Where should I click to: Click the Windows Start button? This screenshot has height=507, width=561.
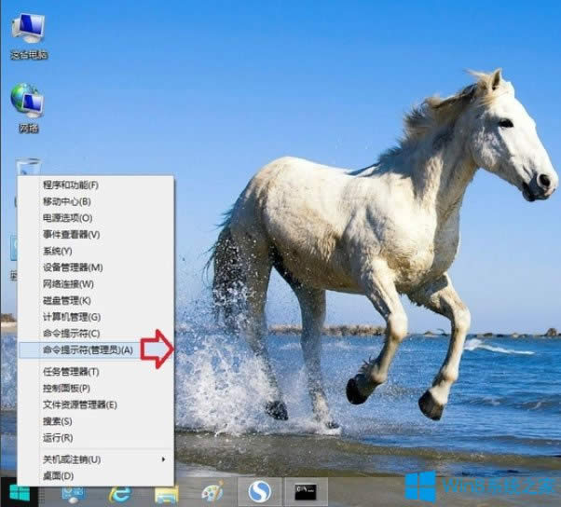pyautogui.click(x=19, y=491)
